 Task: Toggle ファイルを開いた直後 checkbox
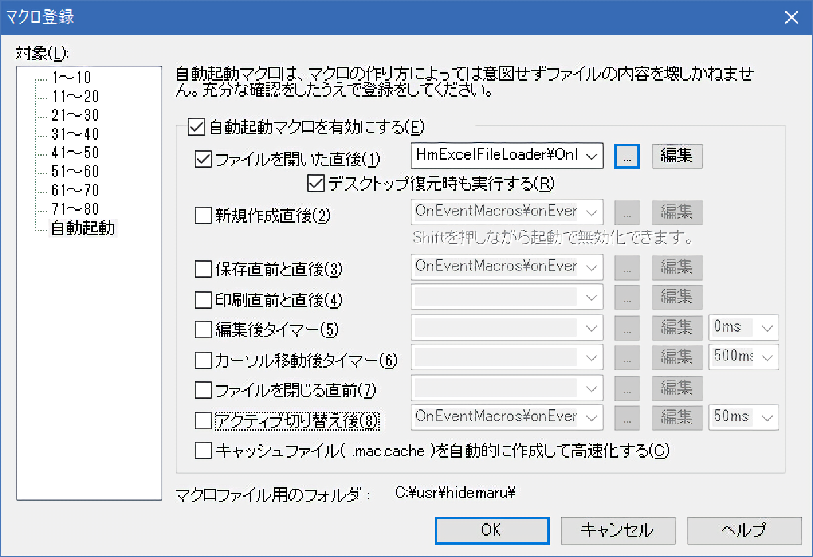(202, 160)
